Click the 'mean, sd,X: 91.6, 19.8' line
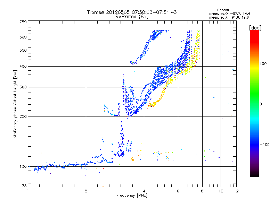The height and width of the screenshot is (208, 278). (229, 17)
